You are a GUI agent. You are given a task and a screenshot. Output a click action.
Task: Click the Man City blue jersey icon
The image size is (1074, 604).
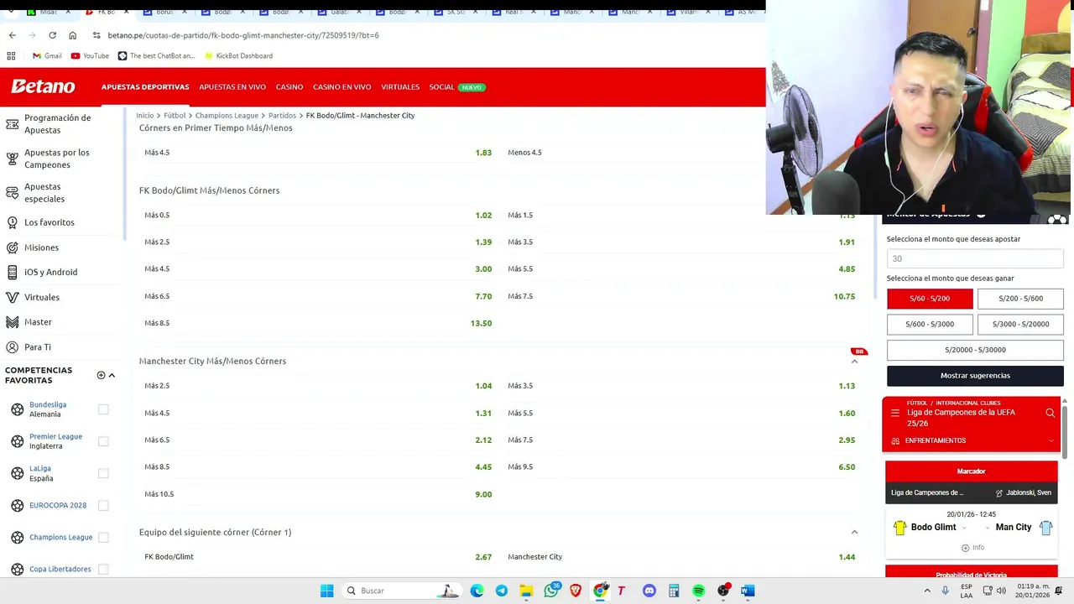click(x=1045, y=528)
